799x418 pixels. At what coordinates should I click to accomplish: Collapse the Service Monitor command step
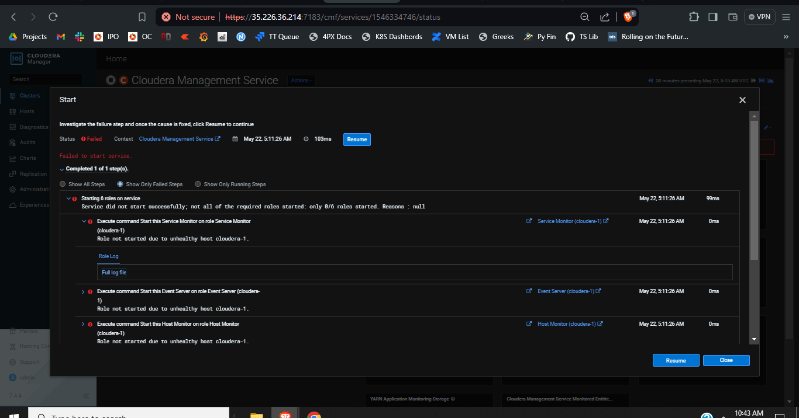(82, 222)
